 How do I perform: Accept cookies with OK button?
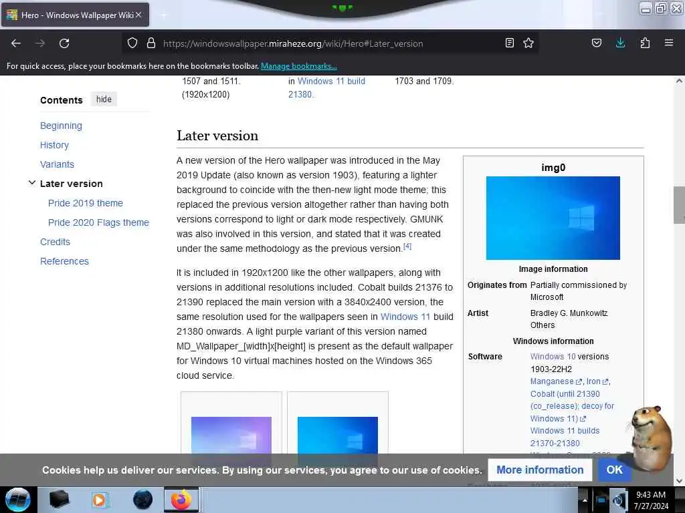tap(614, 470)
